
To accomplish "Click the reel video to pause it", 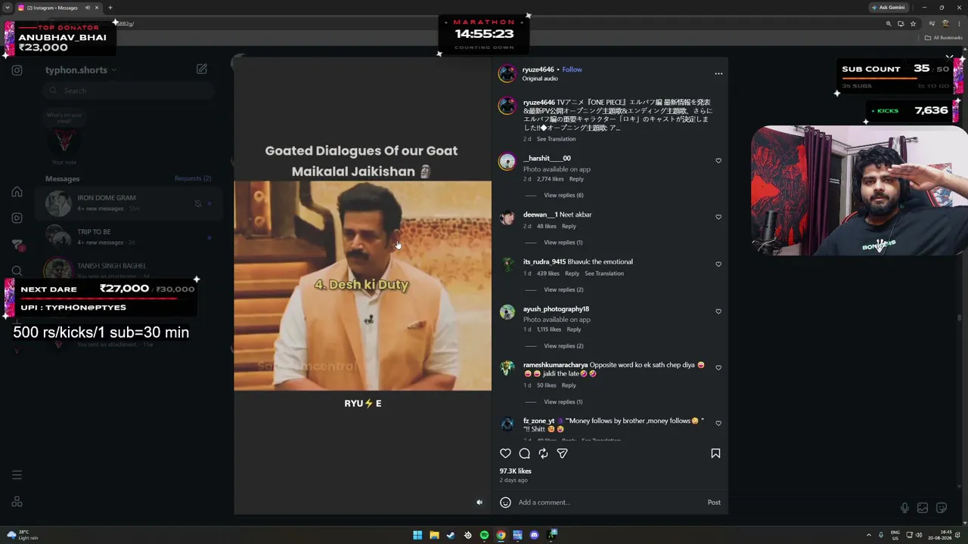I will click(362, 286).
